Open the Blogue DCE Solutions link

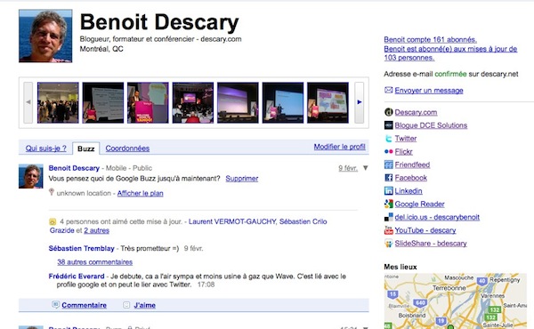(431, 125)
